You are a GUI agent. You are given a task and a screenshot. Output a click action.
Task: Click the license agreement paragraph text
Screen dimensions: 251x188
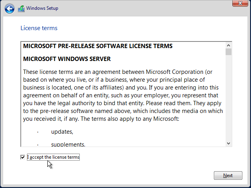tap(121, 95)
